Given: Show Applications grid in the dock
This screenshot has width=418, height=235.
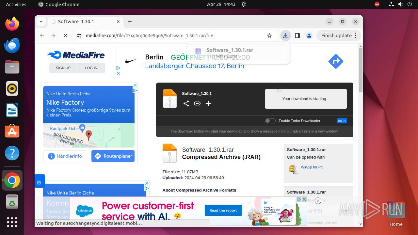Looking at the screenshot, I should pos(12,222).
